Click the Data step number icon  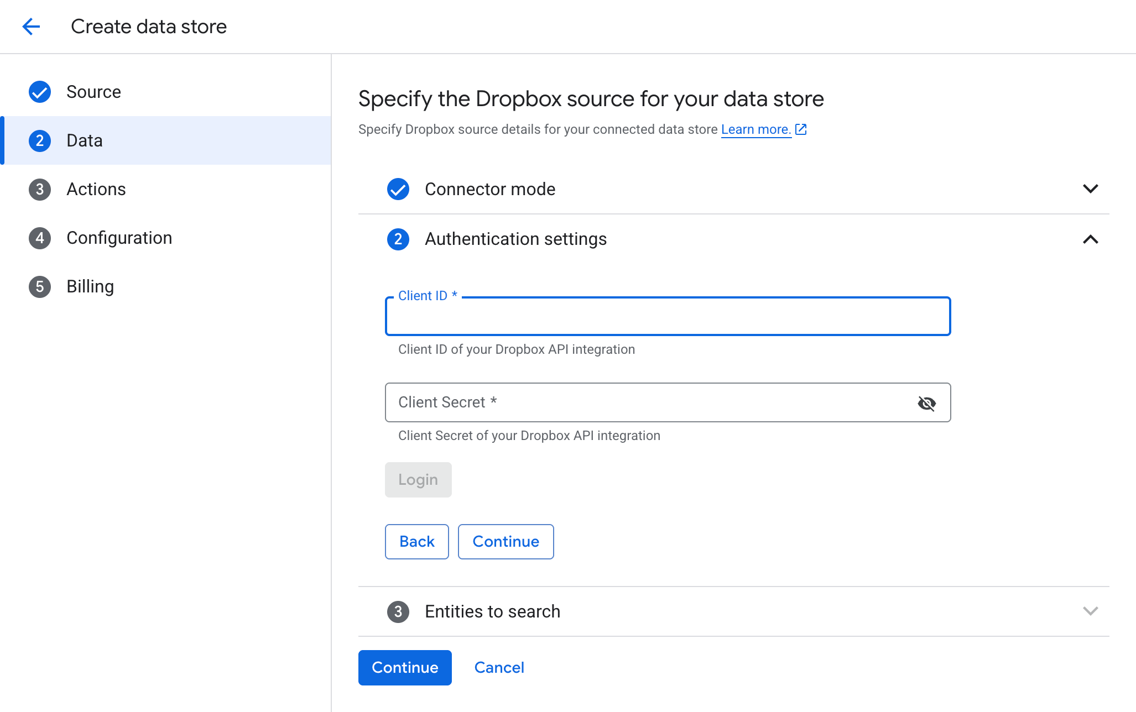39,140
